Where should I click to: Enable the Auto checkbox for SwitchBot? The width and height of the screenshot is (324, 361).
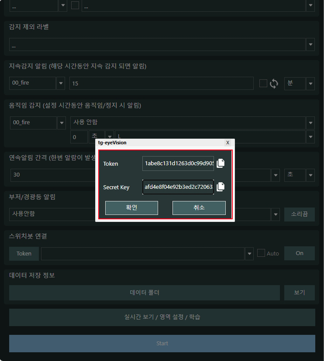click(x=261, y=253)
